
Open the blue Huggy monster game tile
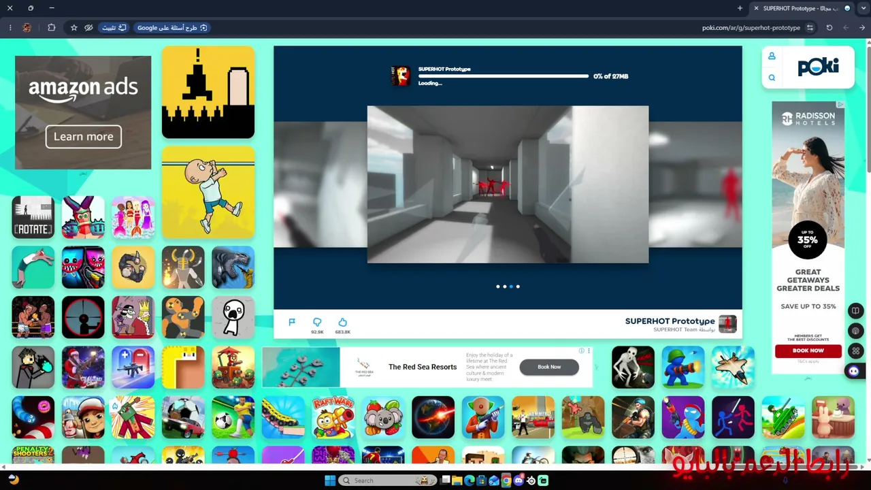pyautogui.click(x=83, y=267)
